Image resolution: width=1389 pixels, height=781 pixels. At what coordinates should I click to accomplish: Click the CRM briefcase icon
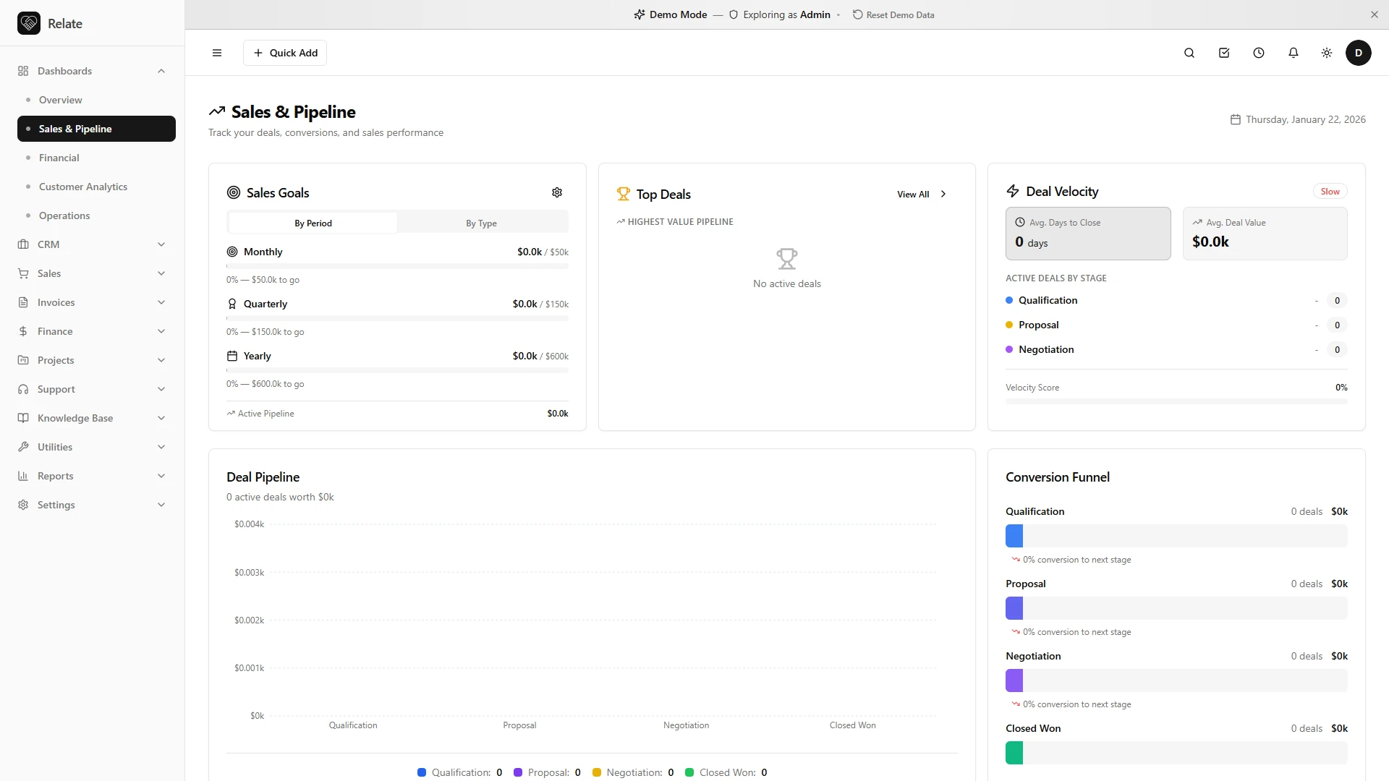click(x=23, y=244)
